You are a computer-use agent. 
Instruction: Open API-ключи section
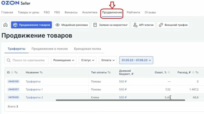click(143, 25)
